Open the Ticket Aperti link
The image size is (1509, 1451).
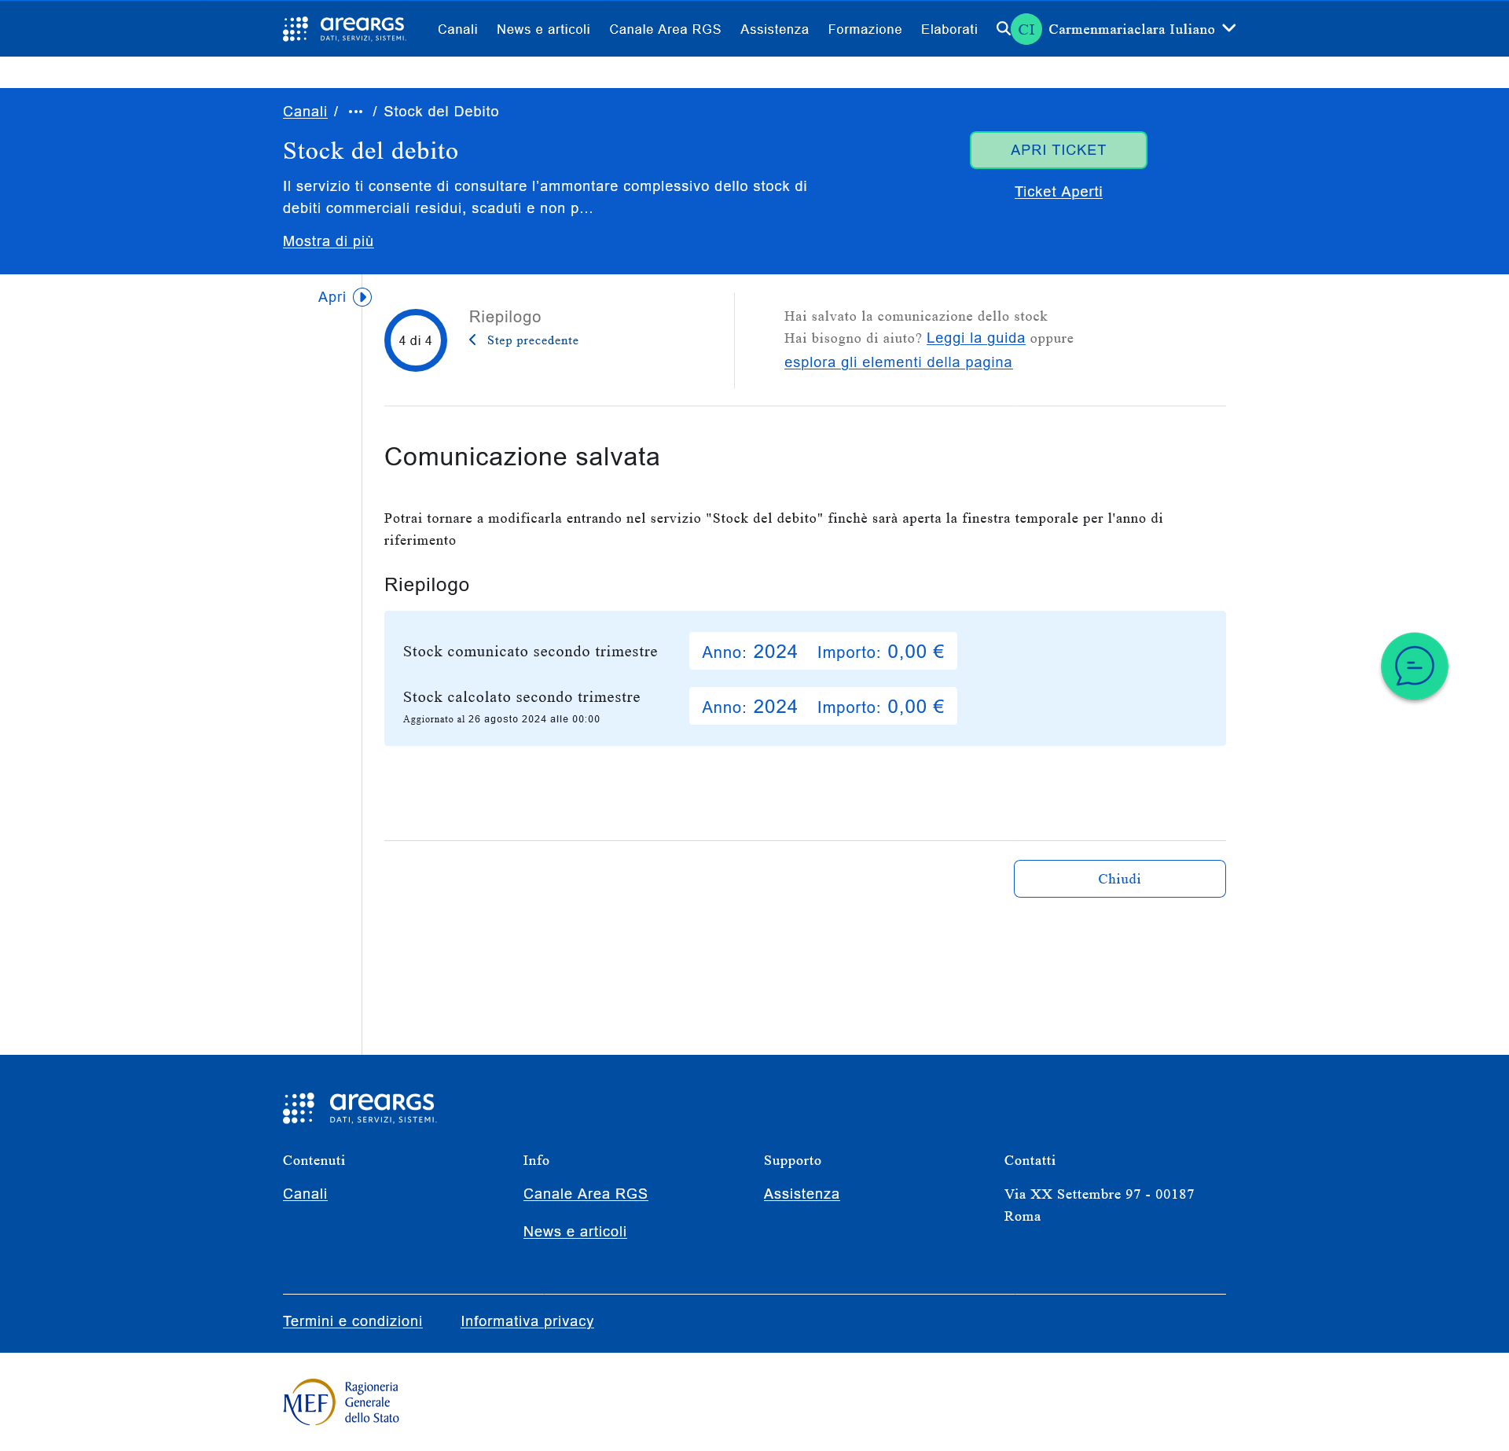[x=1058, y=192]
